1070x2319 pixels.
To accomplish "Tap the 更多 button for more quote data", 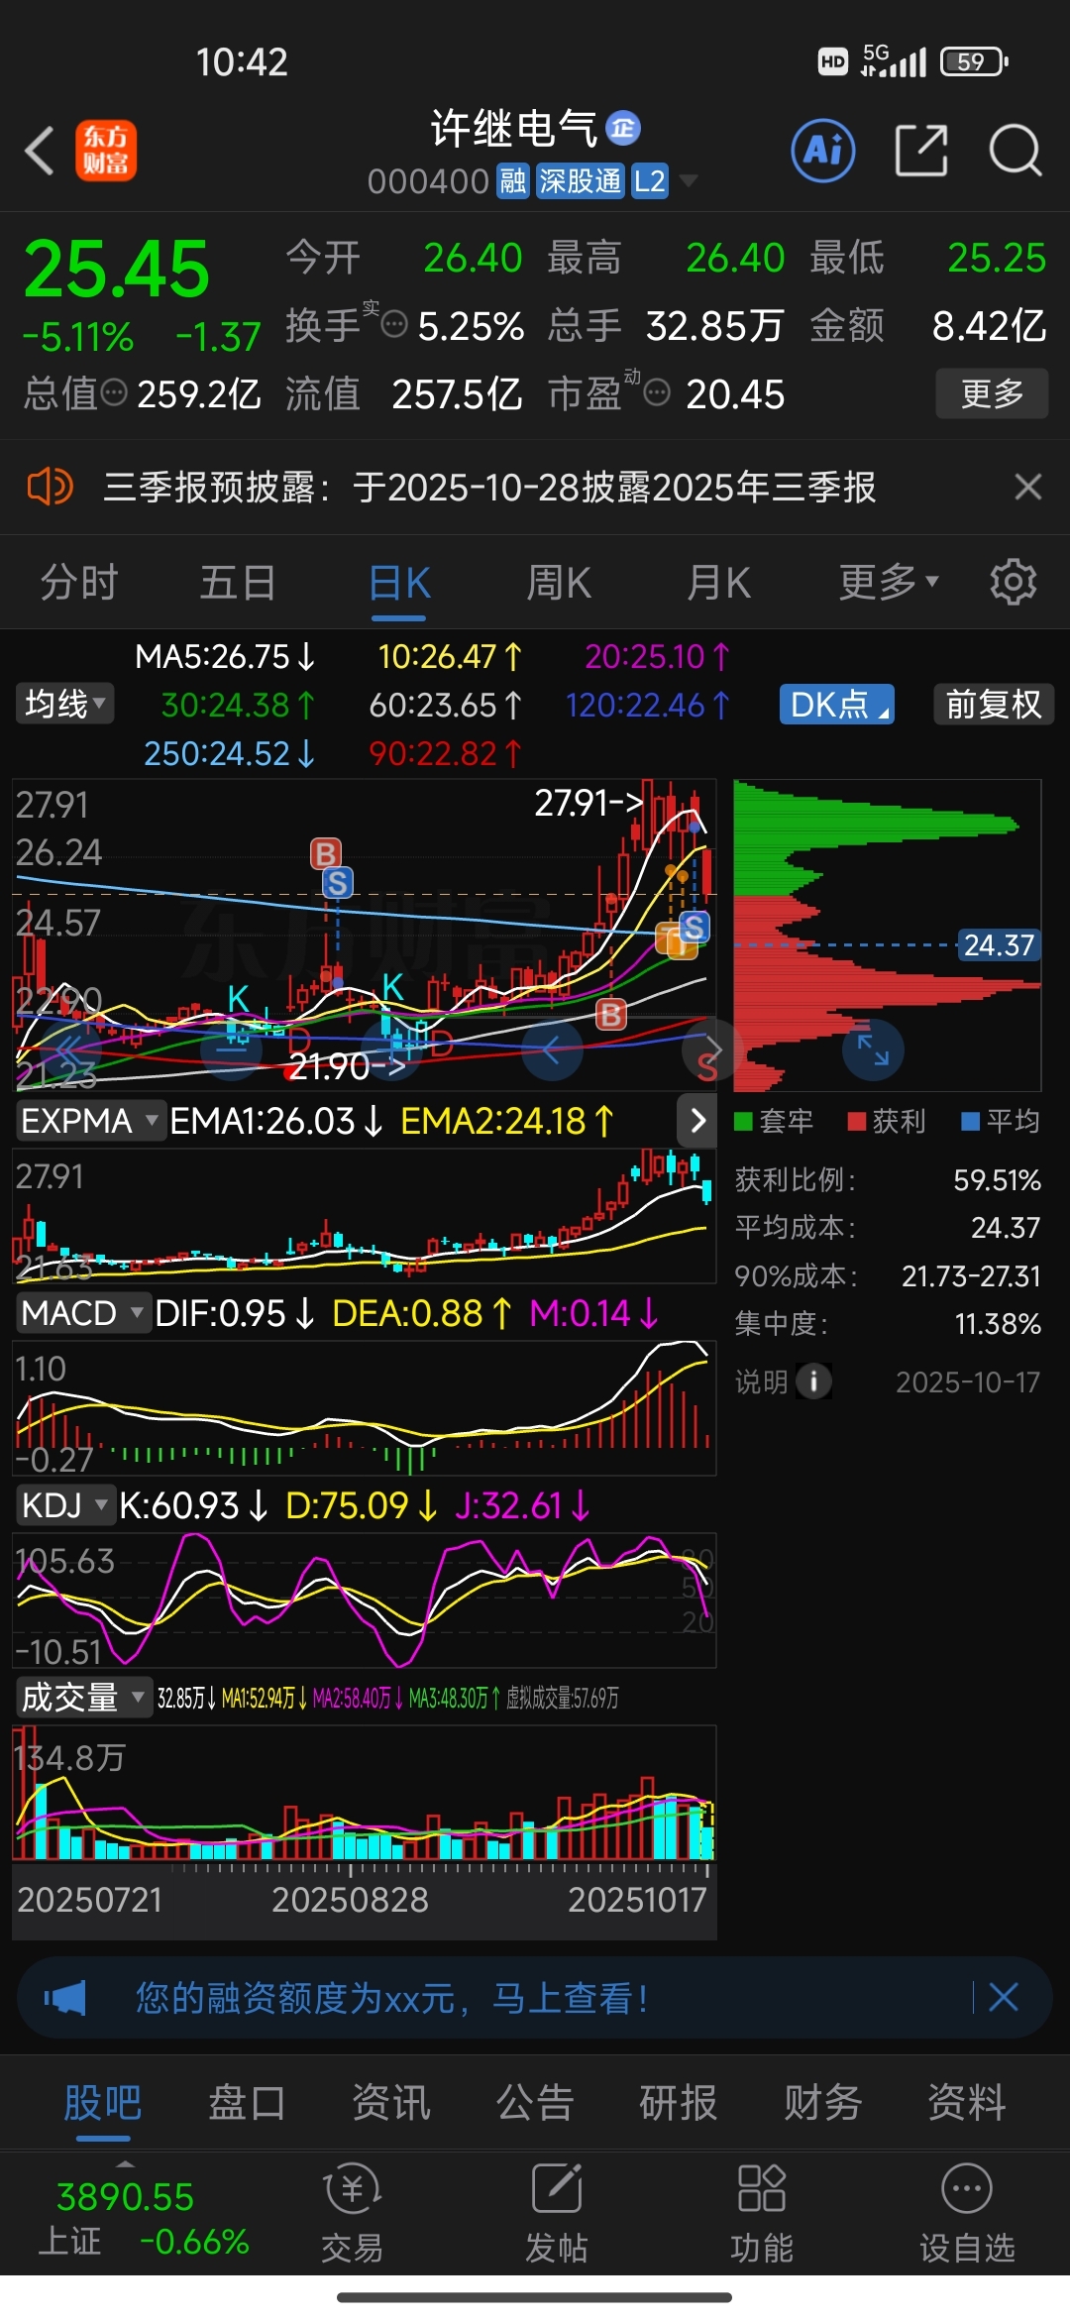I will pos(992,393).
